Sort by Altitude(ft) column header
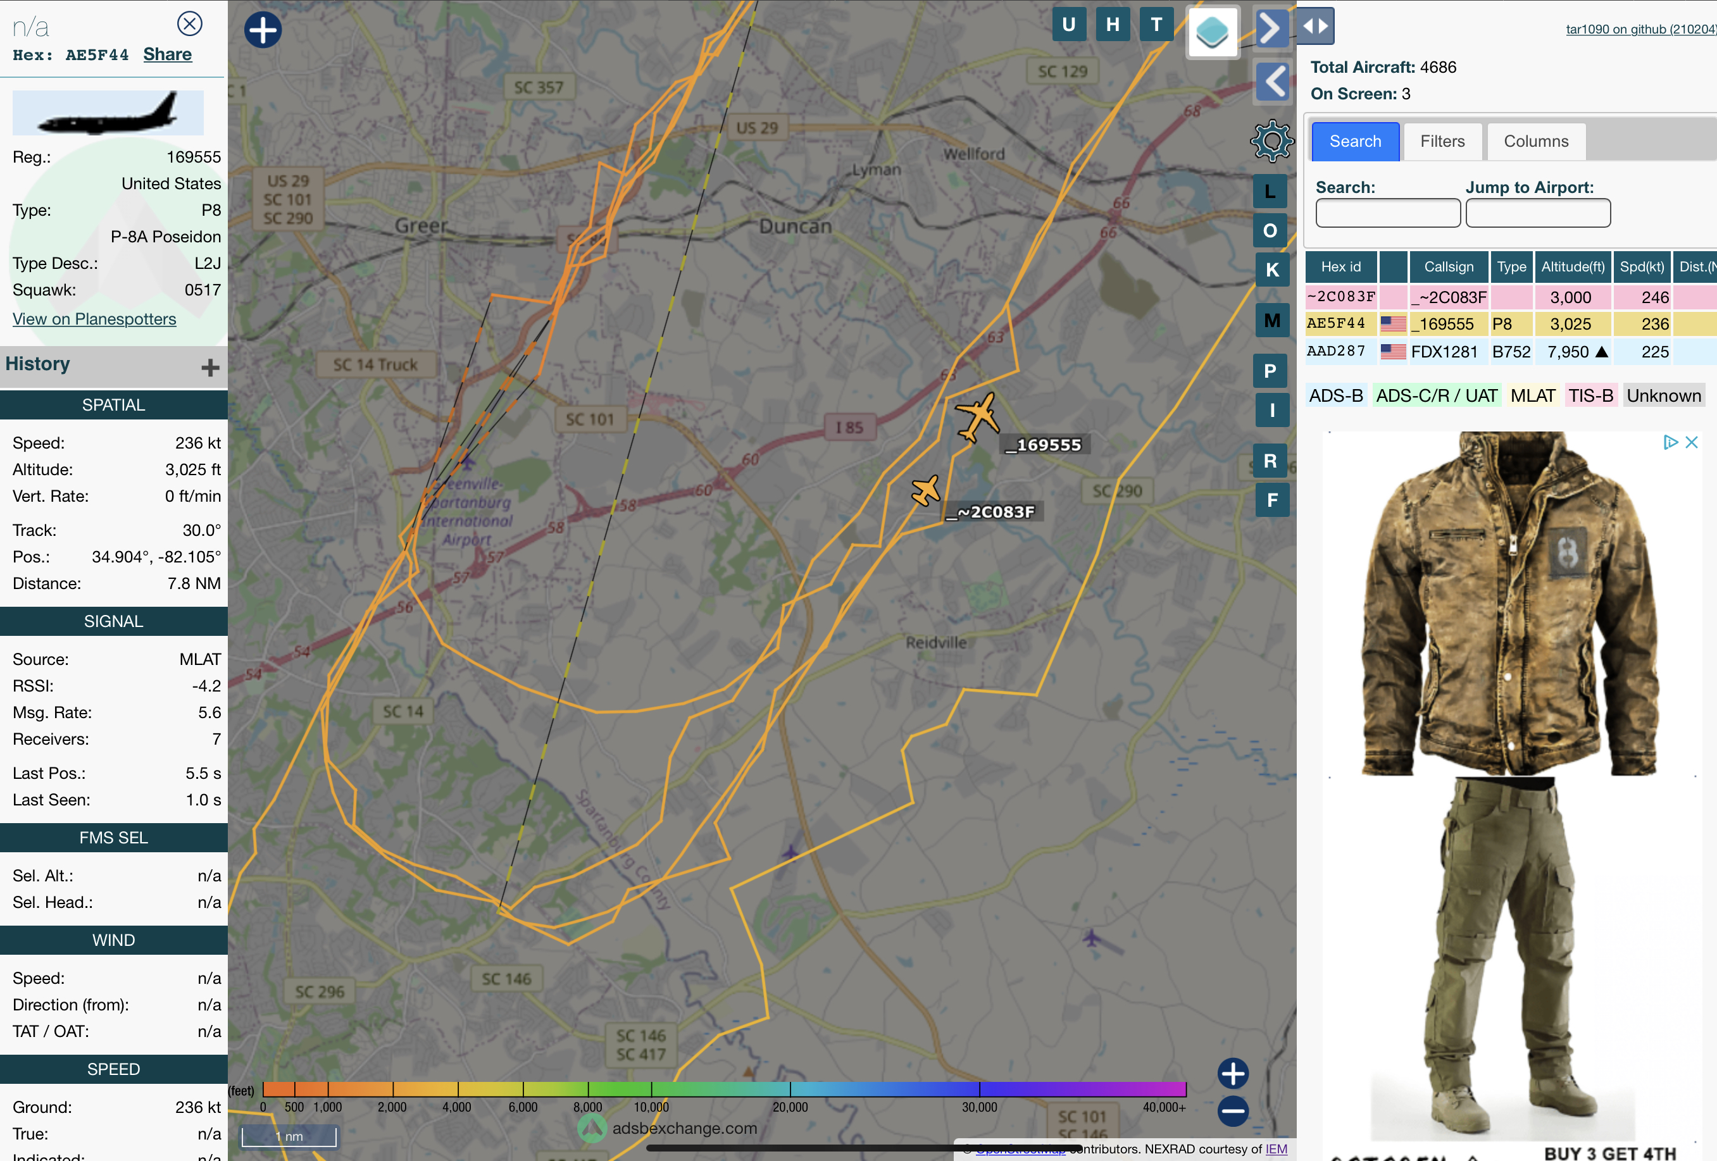The width and height of the screenshot is (1717, 1161). (x=1572, y=266)
